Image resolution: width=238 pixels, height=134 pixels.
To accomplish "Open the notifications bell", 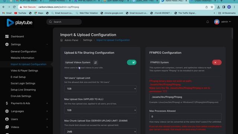I will coord(208,22).
